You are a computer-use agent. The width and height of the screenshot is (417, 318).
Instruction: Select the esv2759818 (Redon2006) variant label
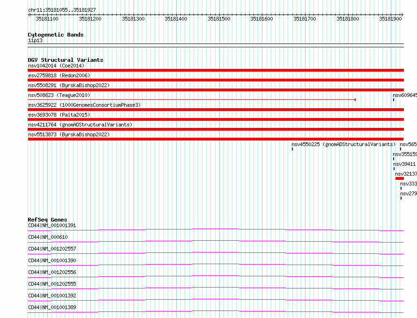pos(59,75)
